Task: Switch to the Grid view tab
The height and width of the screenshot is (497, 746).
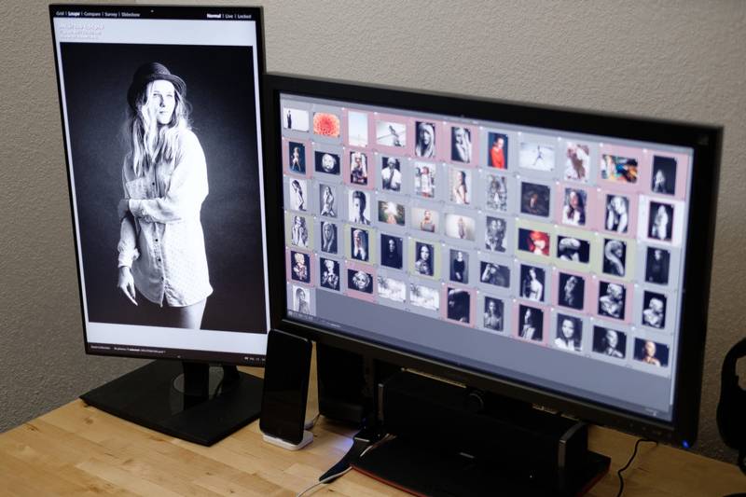Action: (61, 14)
